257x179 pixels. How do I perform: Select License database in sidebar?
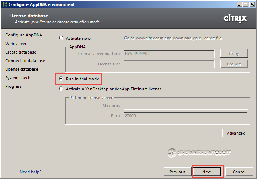coord(22,69)
